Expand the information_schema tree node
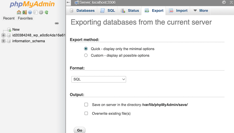 click(x=3, y=41)
